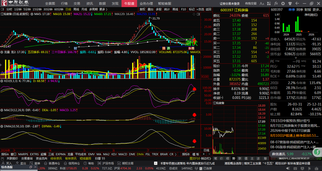Open the font size (AA) setting
The image size is (322, 171).
click(x=262, y=3)
